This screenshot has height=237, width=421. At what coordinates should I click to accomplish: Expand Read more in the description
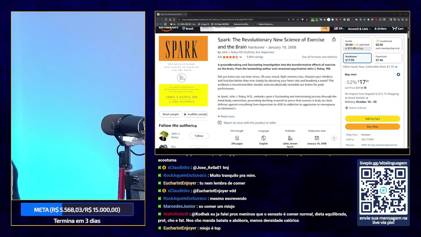click(x=226, y=117)
